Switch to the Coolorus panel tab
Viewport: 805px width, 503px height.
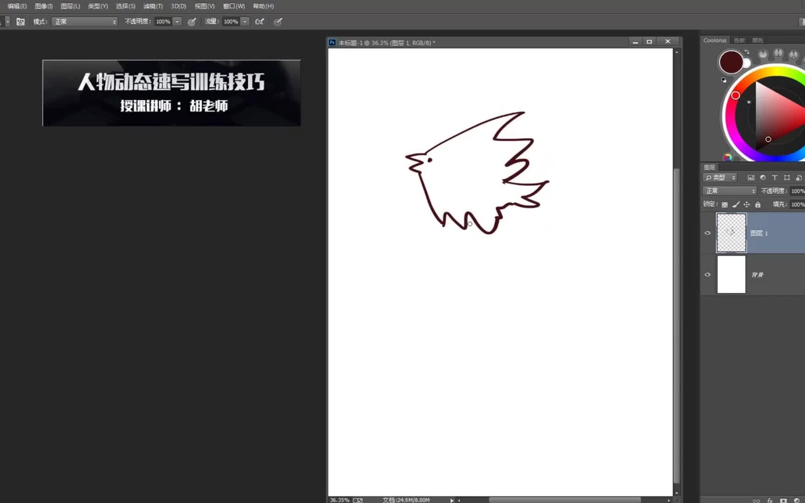(x=715, y=40)
